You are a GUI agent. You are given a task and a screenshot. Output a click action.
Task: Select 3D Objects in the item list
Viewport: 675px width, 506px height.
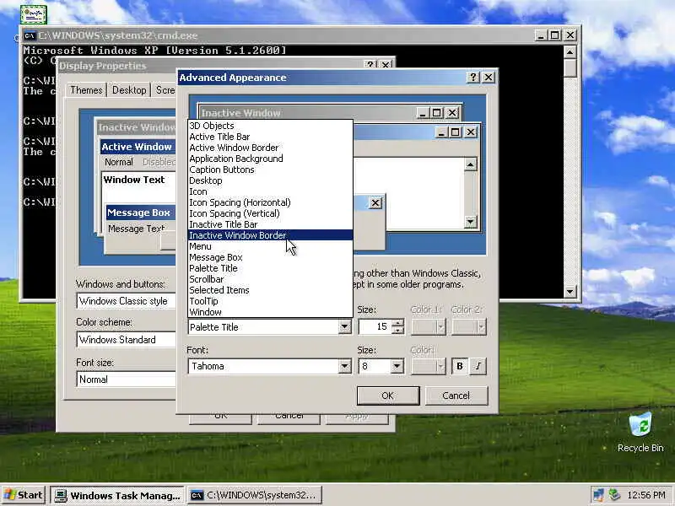point(270,126)
